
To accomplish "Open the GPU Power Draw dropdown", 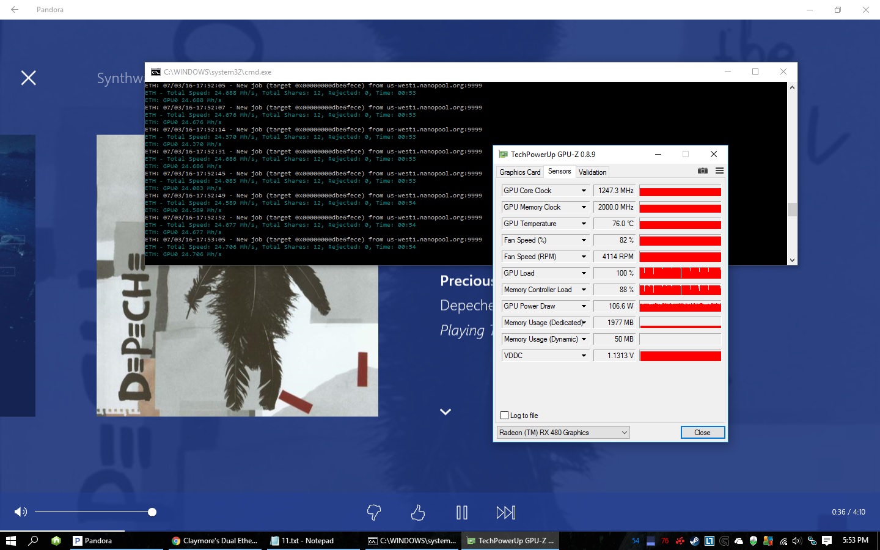I will pyautogui.click(x=583, y=306).
